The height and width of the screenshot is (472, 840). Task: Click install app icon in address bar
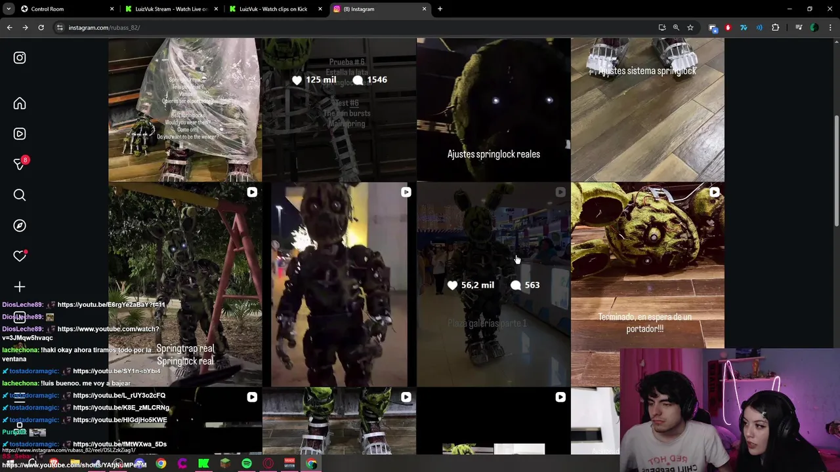tap(661, 28)
